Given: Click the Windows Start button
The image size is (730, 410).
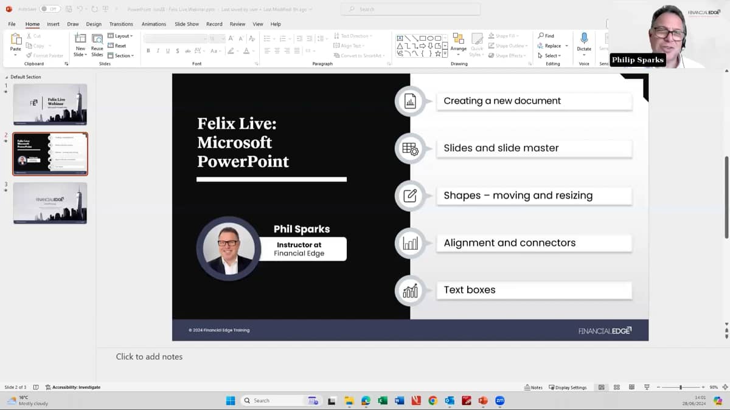Looking at the screenshot, I should pos(231,400).
